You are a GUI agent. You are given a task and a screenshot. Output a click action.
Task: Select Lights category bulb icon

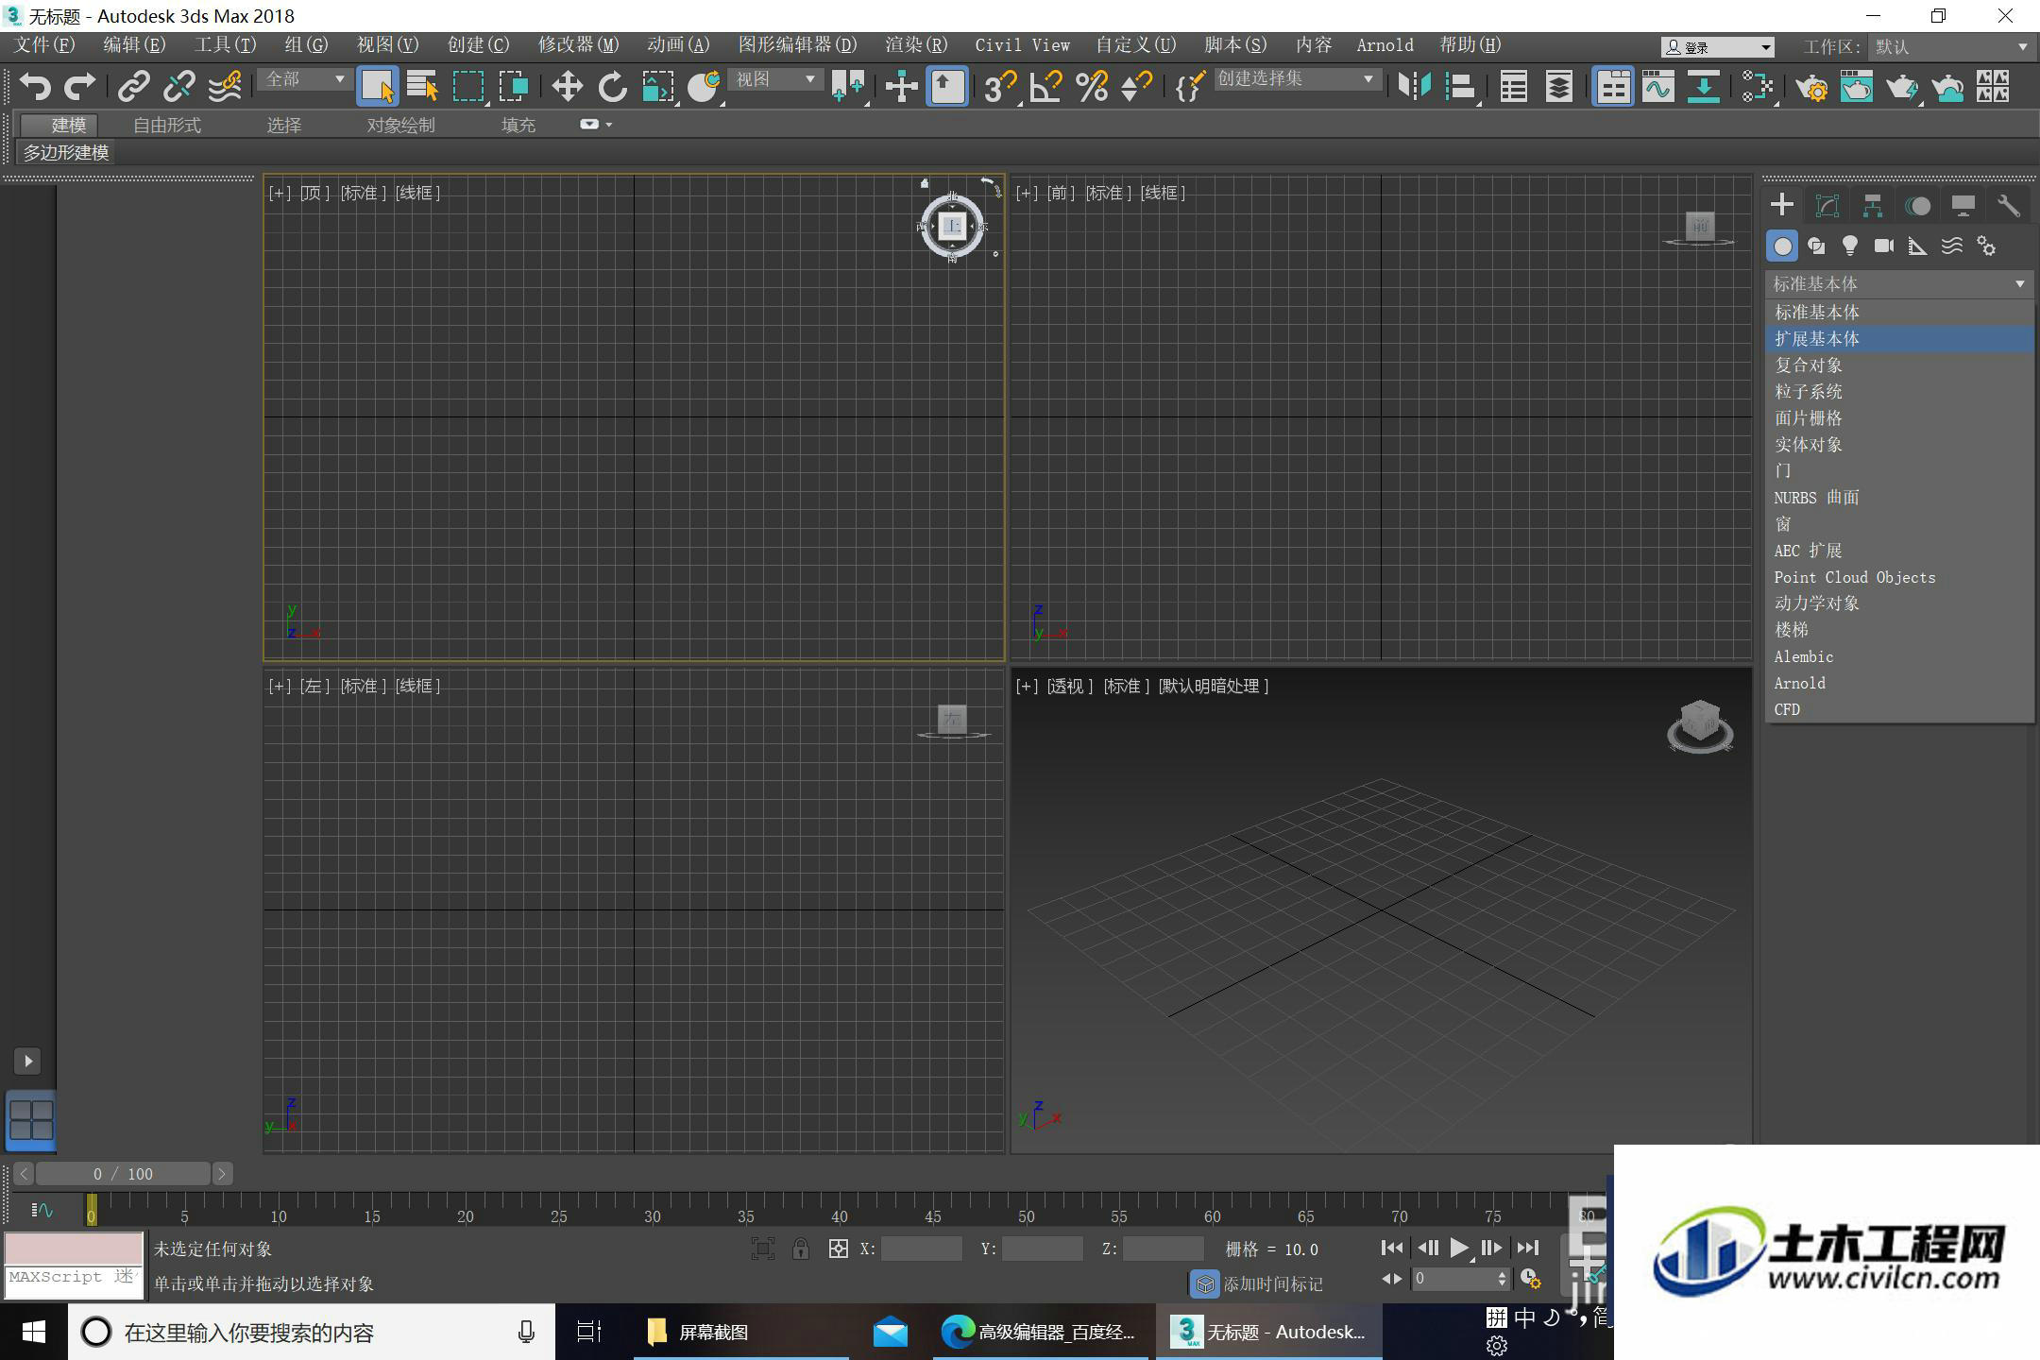point(1850,246)
